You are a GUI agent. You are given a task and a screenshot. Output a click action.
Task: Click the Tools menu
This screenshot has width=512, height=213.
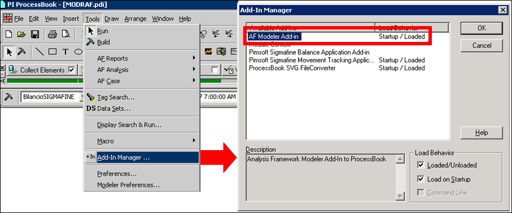click(x=93, y=19)
